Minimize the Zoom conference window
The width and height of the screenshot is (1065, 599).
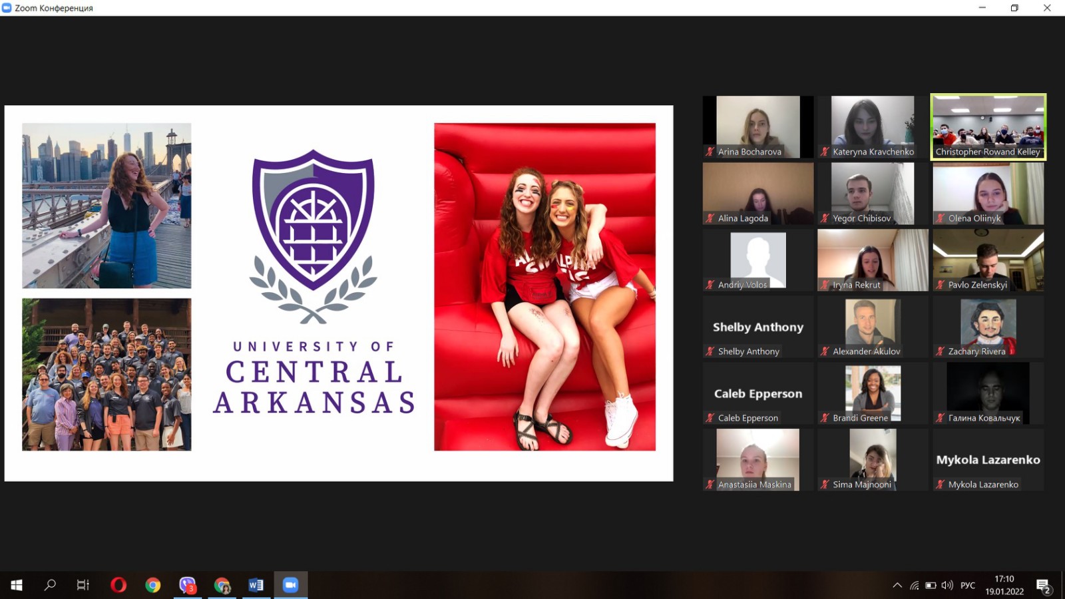(x=982, y=8)
